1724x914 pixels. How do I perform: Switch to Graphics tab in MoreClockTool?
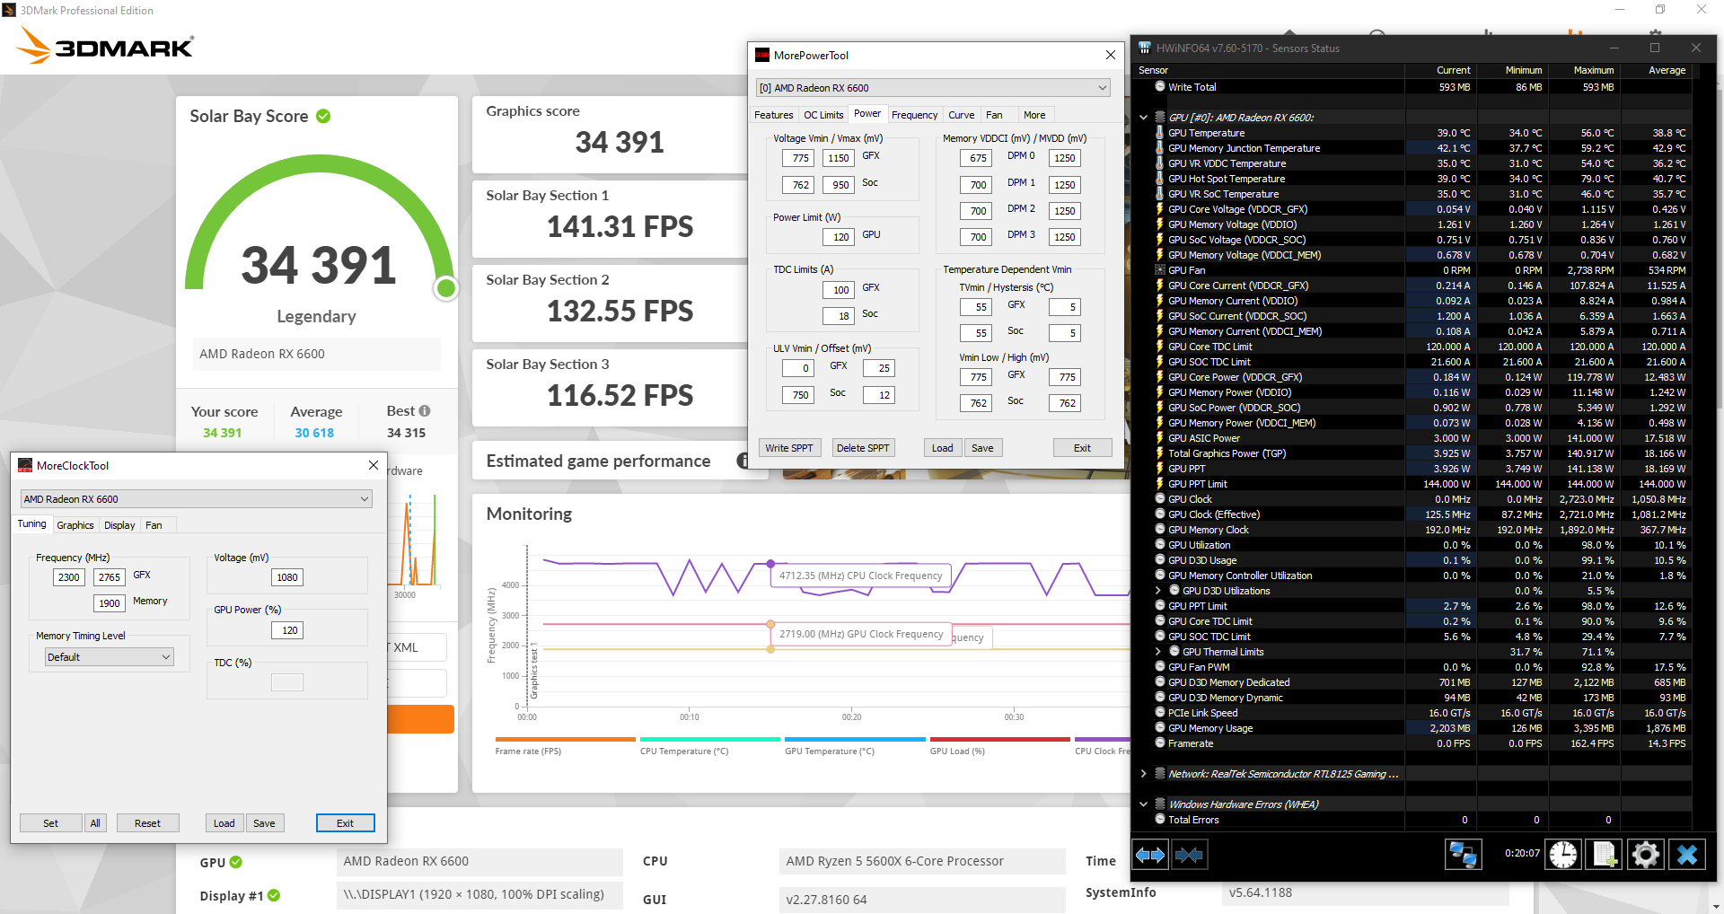75,525
